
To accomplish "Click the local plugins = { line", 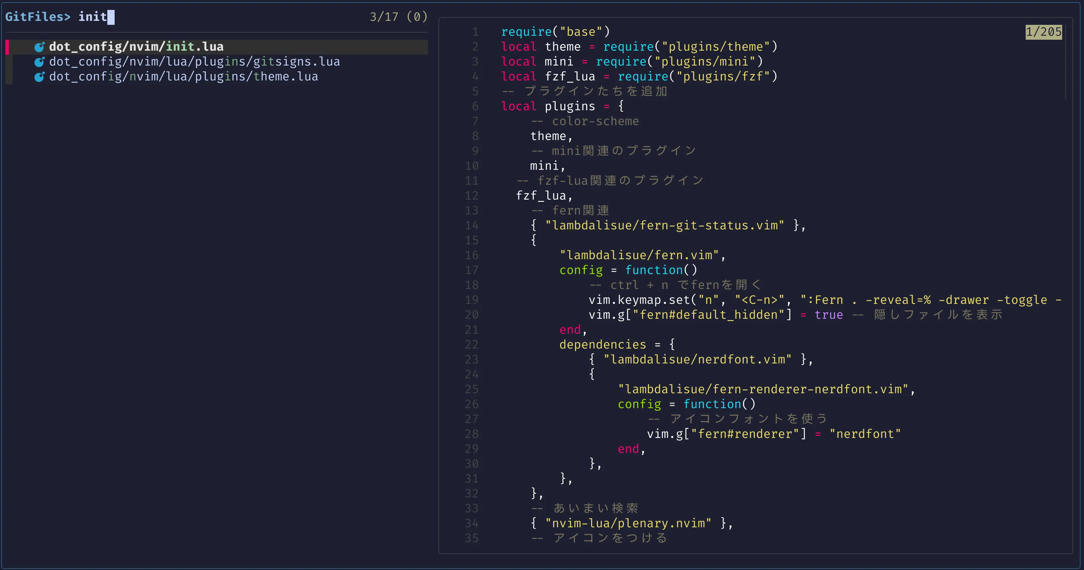I will coord(563,106).
